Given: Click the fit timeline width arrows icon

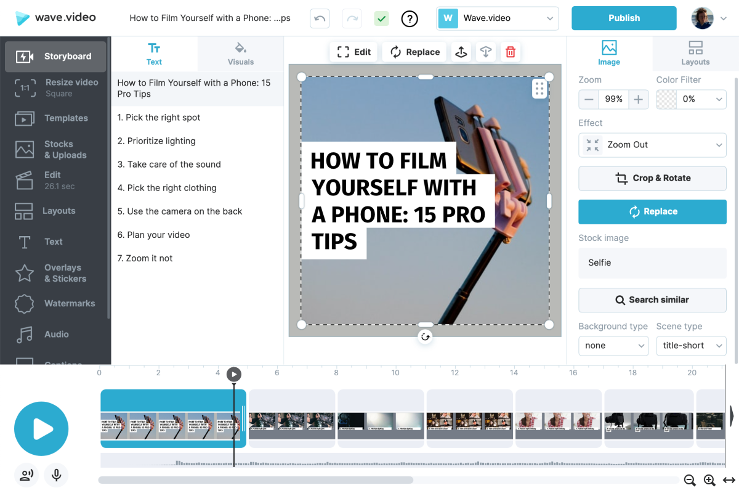Looking at the screenshot, I should 729,481.
